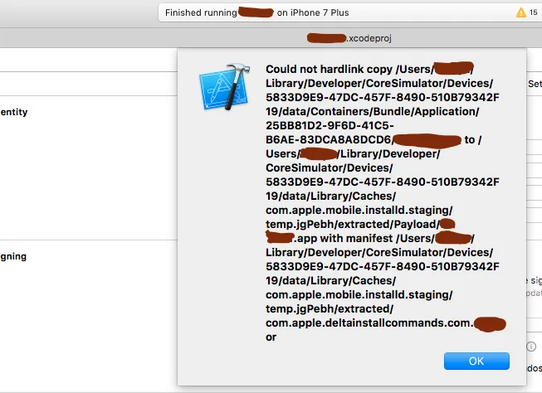Click the final line reading or in the dialog
542x393 pixels.
pyautogui.click(x=271, y=337)
